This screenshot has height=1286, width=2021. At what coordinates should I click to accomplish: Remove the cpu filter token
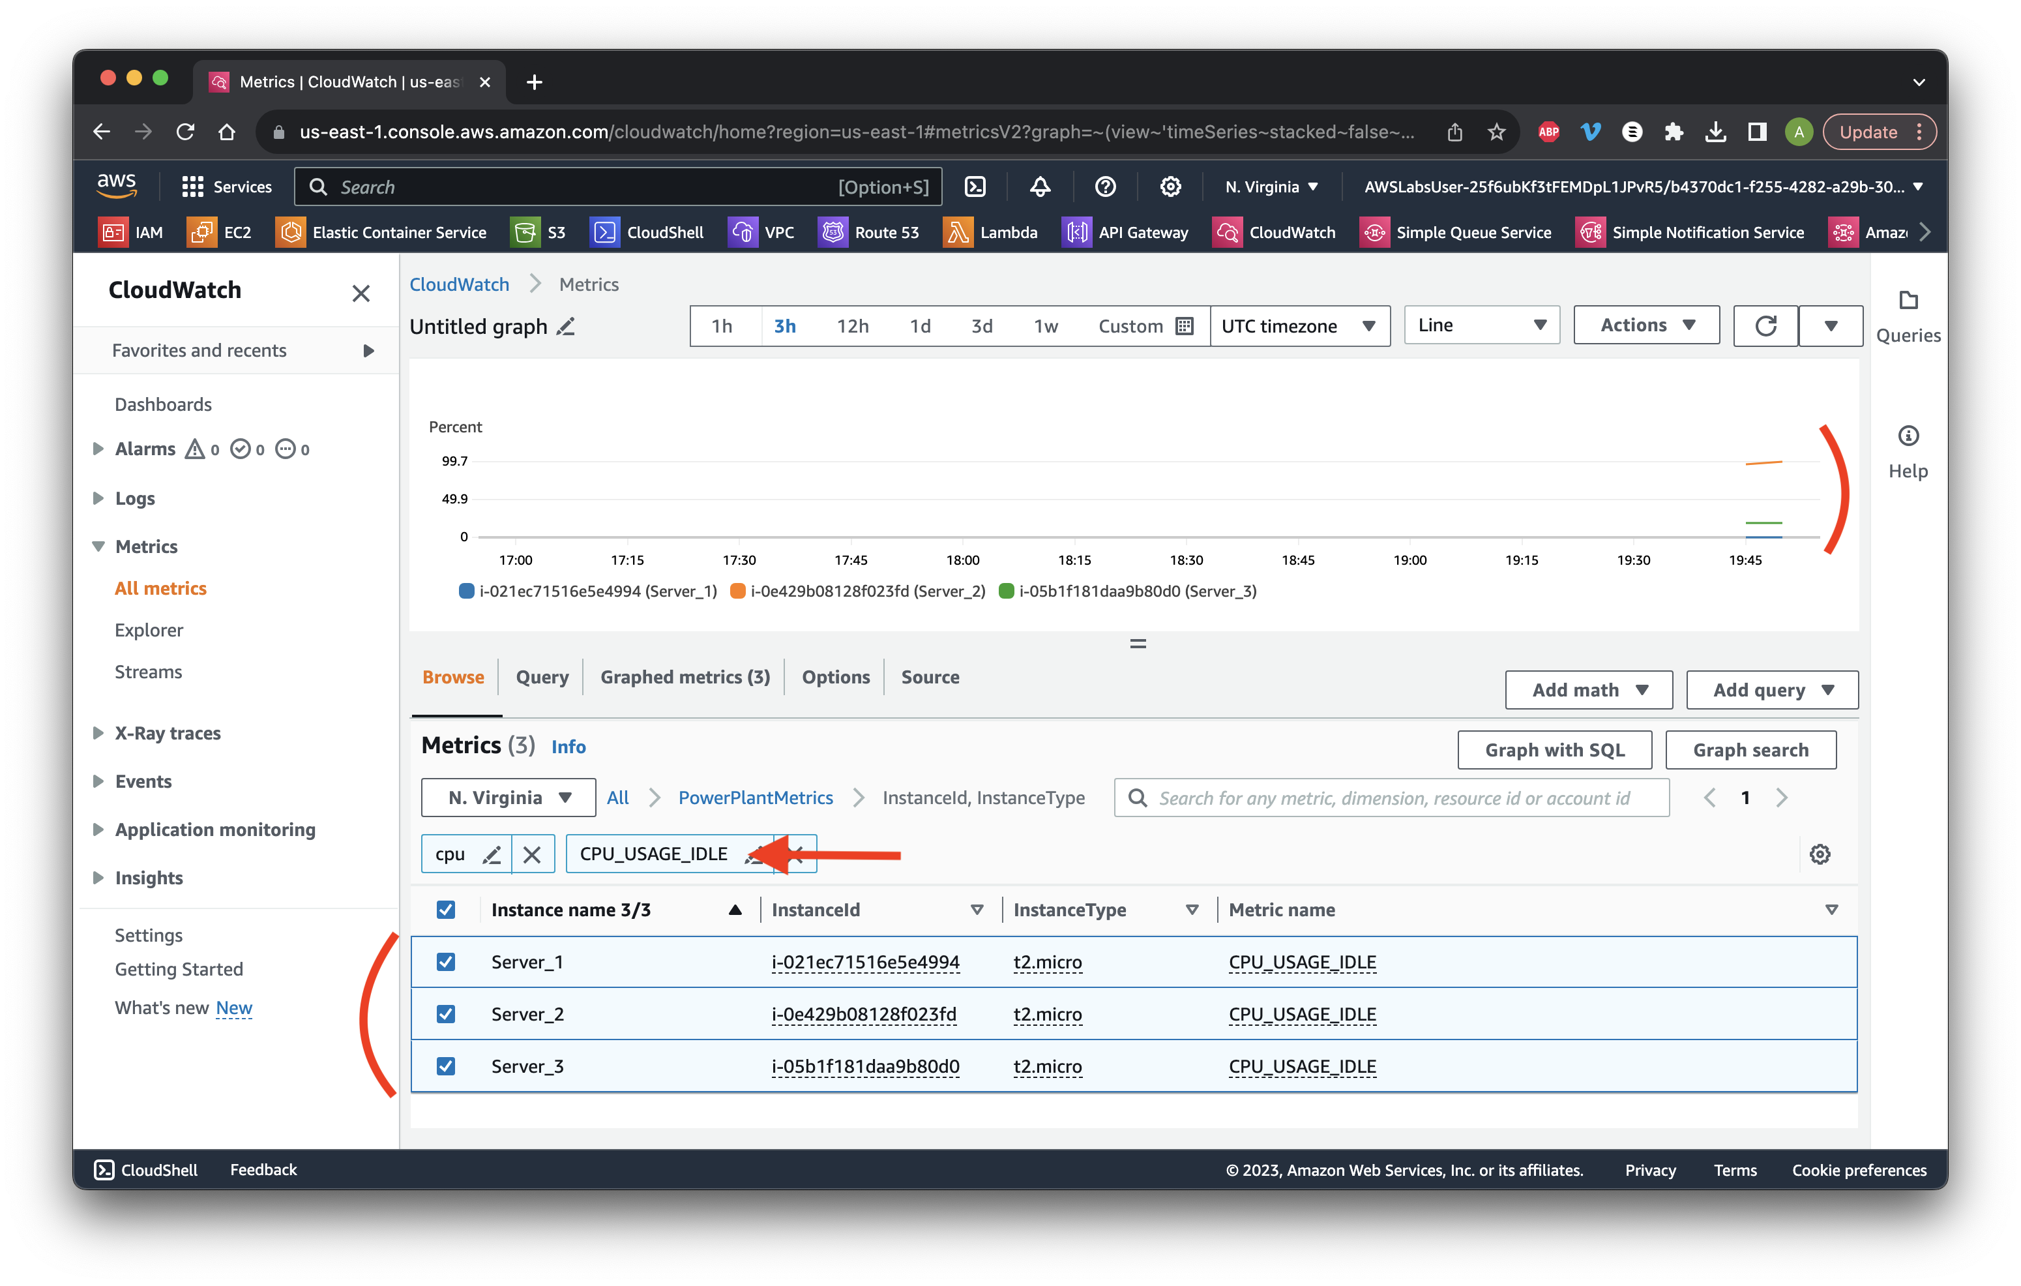[532, 854]
